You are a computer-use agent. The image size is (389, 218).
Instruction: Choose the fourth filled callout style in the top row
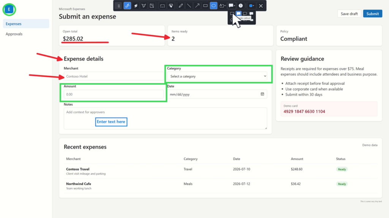[251, 14]
